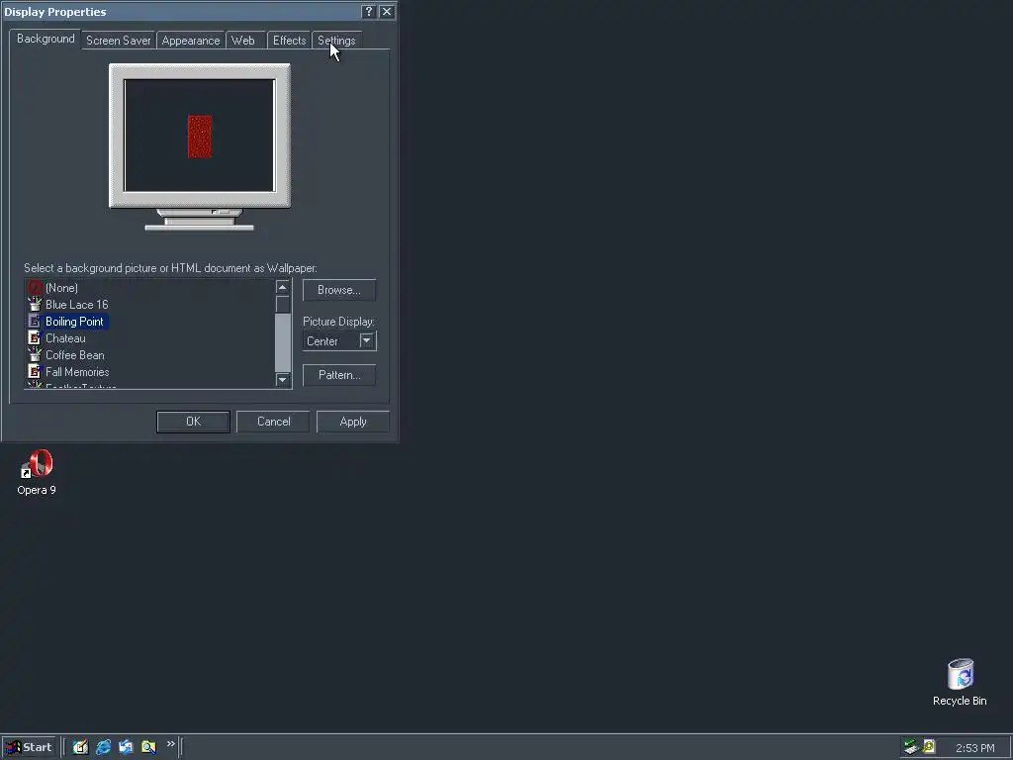Click the folder search quick launch icon

coord(148,747)
